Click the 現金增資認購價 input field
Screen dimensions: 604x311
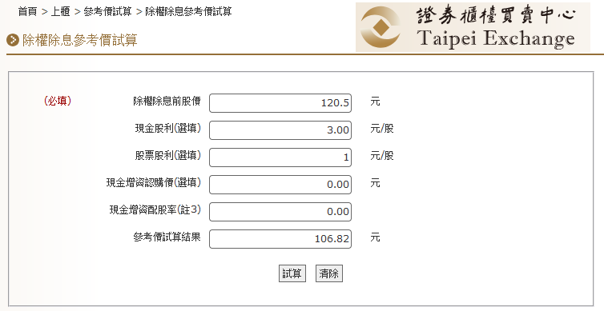tap(280, 185)
